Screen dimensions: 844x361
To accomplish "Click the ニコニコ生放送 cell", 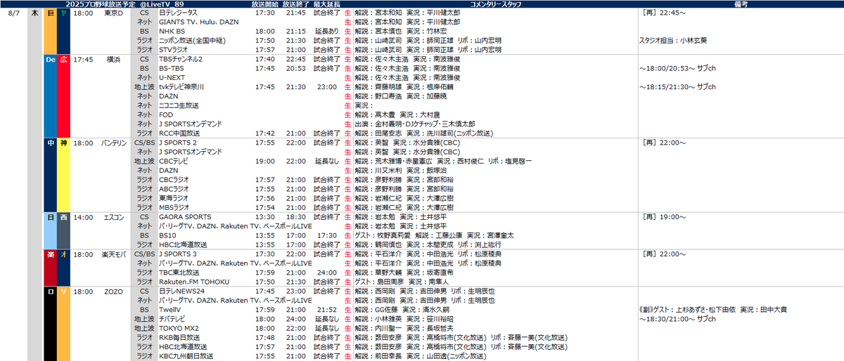I will tap(180, 105).
